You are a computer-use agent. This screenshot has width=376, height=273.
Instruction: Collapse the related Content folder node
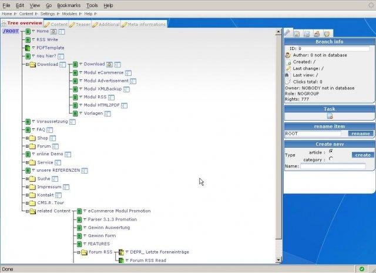pos(27,211)
